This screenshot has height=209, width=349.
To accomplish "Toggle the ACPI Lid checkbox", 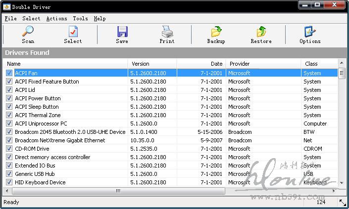I will (x=9, y=90).
